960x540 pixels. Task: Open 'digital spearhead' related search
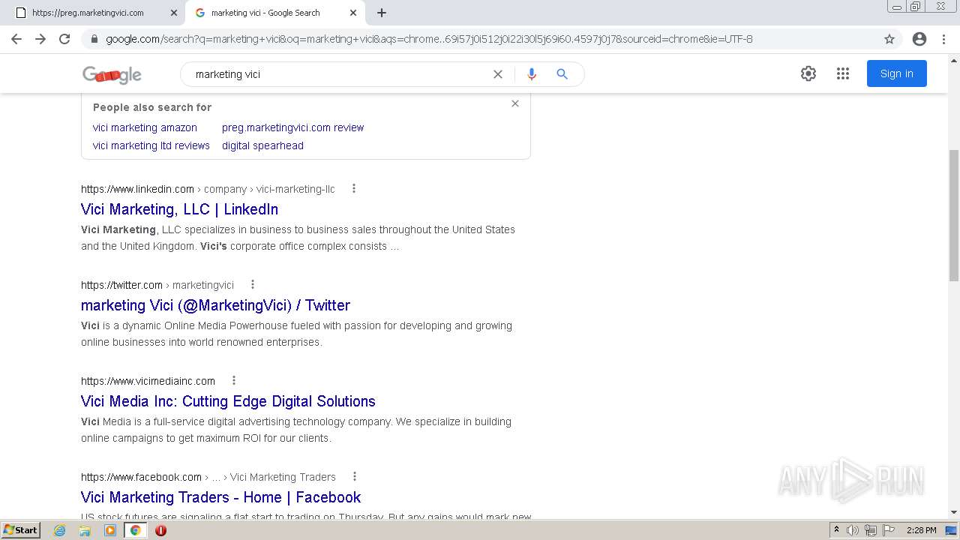tap(262, 145)
